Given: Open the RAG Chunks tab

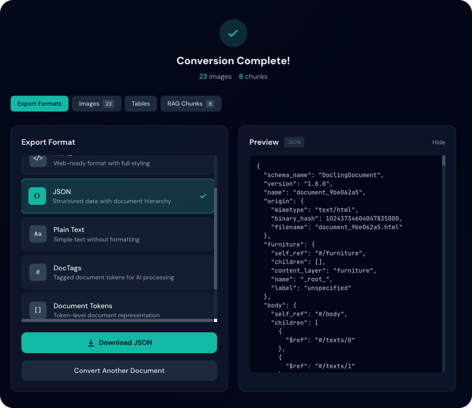Looking at the screenshot, I should [191, 104].
